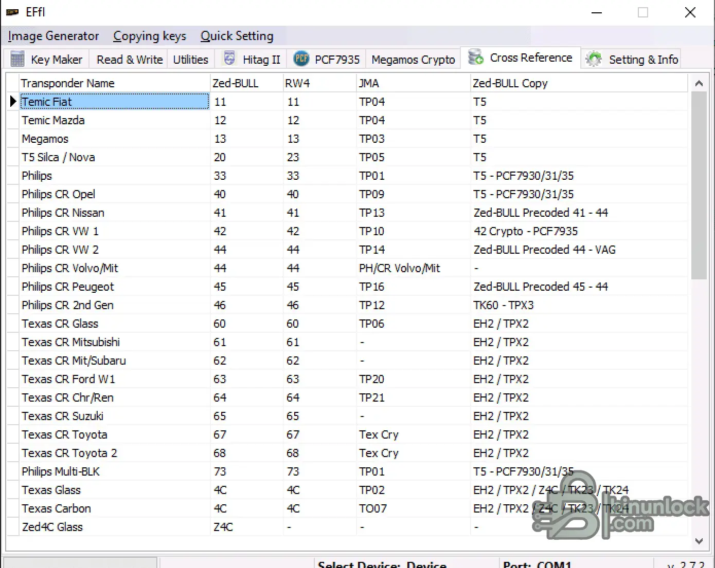Image resolution: width=715 pixels, height=568 pixels.
Task: Click the Cross Reference database icon
Action: click(x=476, y=57)
